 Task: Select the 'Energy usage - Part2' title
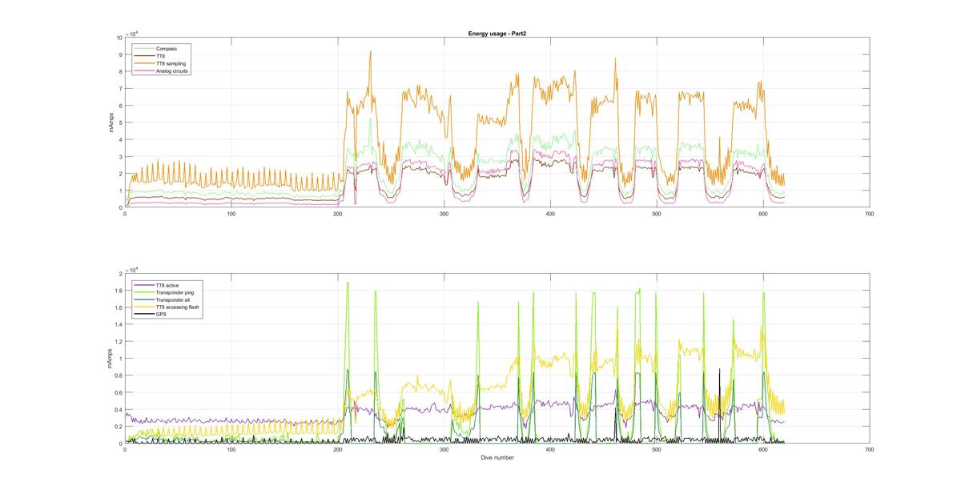click(x=496, y=33)
